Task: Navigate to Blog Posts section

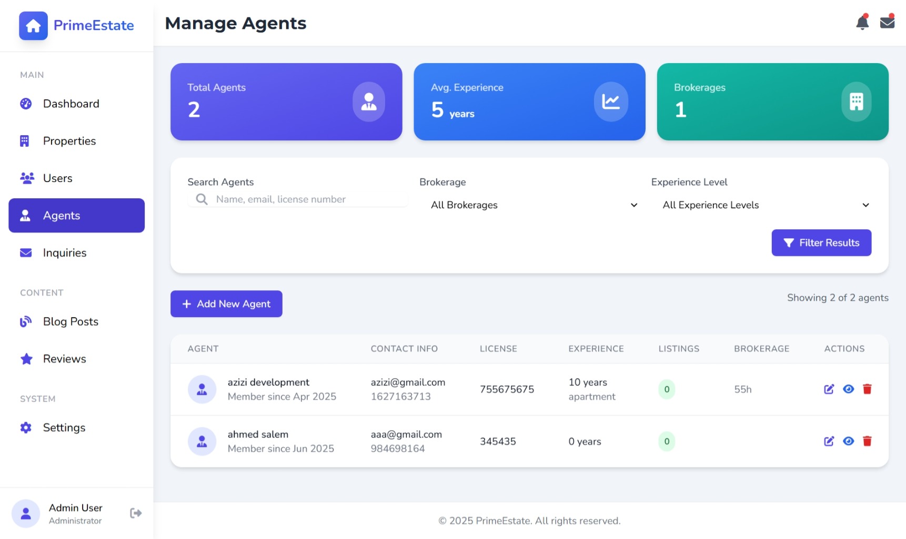Action: click(71, 322)
